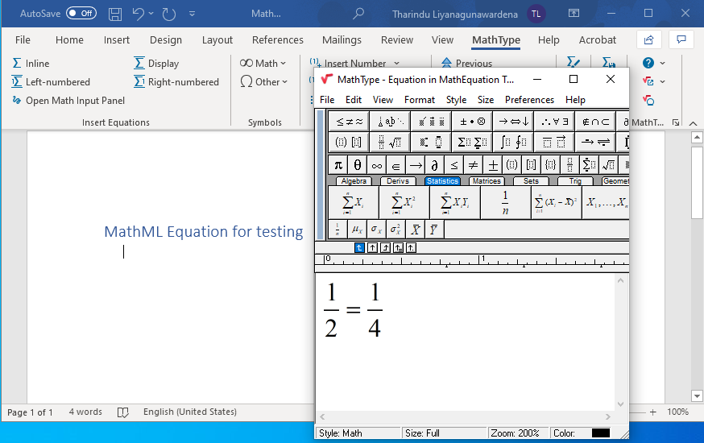Select second tab-stop alignment button
The height and width of the screenshot is (443, 704).
coord(372,248)
